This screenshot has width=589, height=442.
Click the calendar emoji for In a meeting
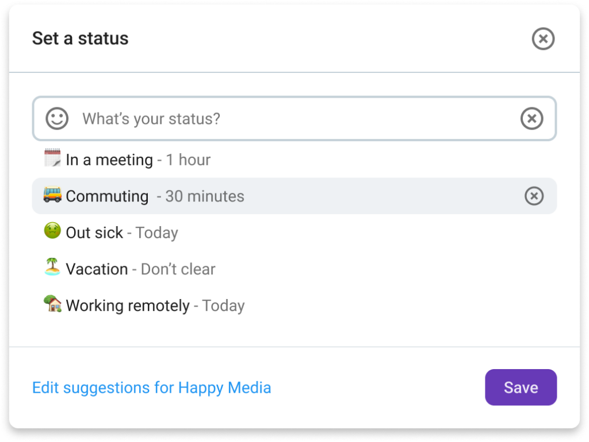[x=52, y=158]
